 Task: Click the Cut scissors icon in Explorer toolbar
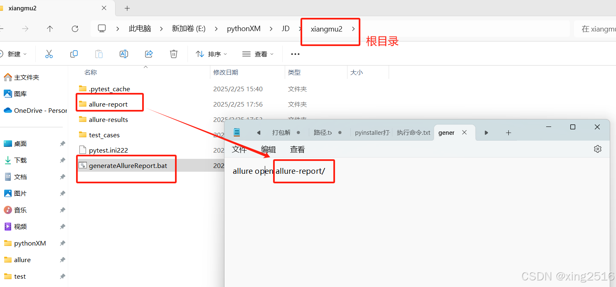pos(49,54)
